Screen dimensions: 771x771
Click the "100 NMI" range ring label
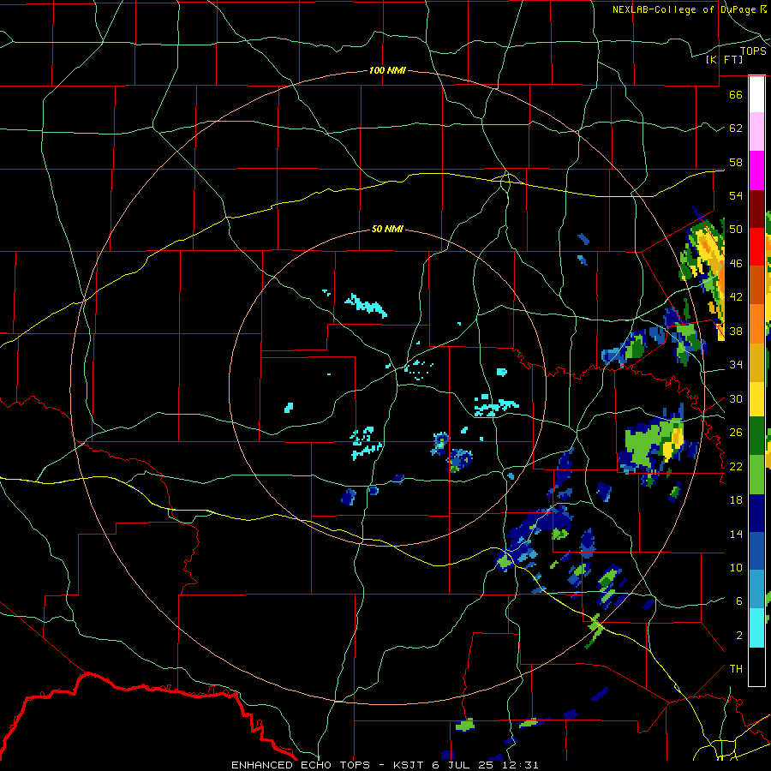pyautogui.click(x=387, y=70)
